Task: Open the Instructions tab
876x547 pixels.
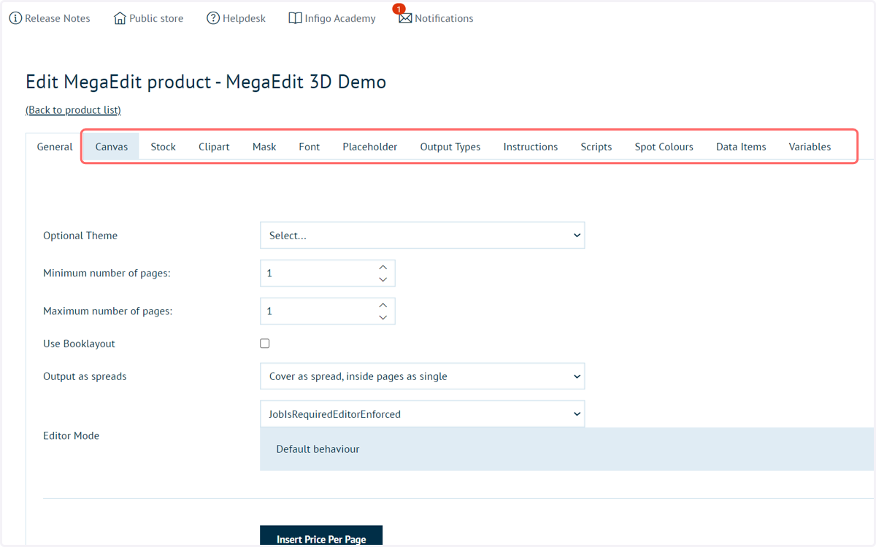Action: [531, 147]
